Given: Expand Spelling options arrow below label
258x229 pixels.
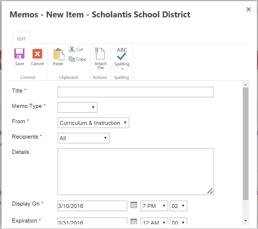Looking at the screenshot, I should pos(122,69).
